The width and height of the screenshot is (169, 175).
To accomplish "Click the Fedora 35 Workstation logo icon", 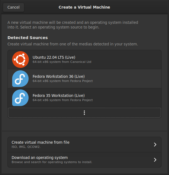I will pyautogui.click(x=20, y=98).
